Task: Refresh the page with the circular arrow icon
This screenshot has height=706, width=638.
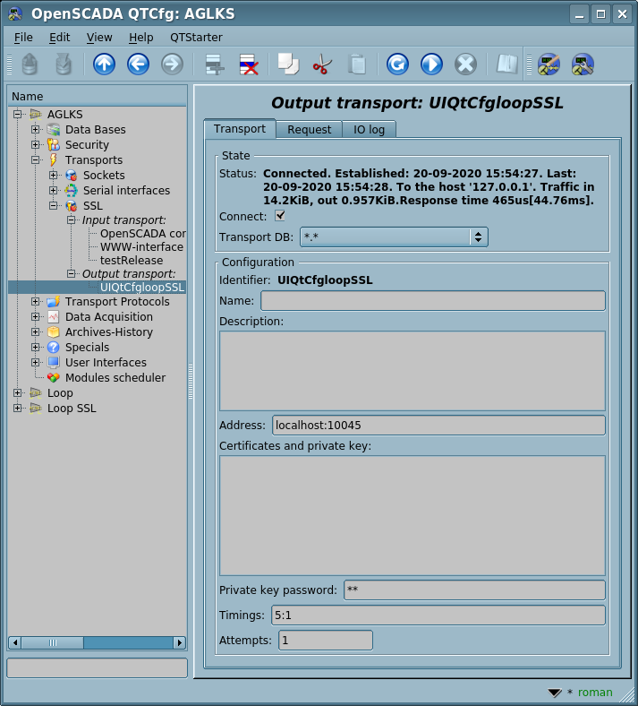Action: (x=397, y=64)
